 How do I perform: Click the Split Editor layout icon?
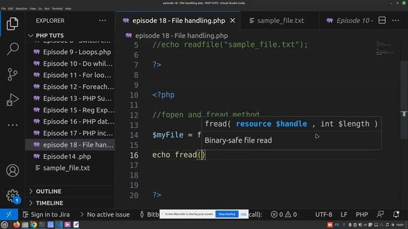pos(382,20)
